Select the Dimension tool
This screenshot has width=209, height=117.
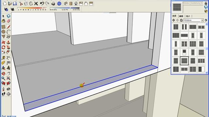tap(8, 58)
